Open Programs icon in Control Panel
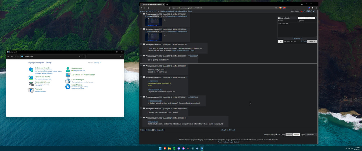The image size is (362, 151). click(31, 90)
